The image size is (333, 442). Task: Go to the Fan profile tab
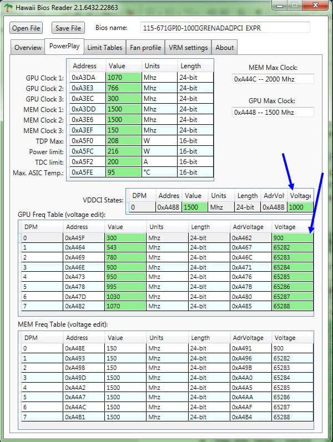145,47
